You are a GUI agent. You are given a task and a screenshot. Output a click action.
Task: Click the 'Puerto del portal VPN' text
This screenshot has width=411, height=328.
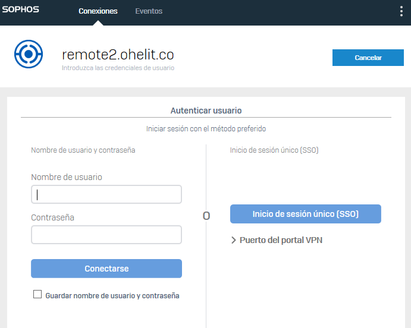[281, 241]
